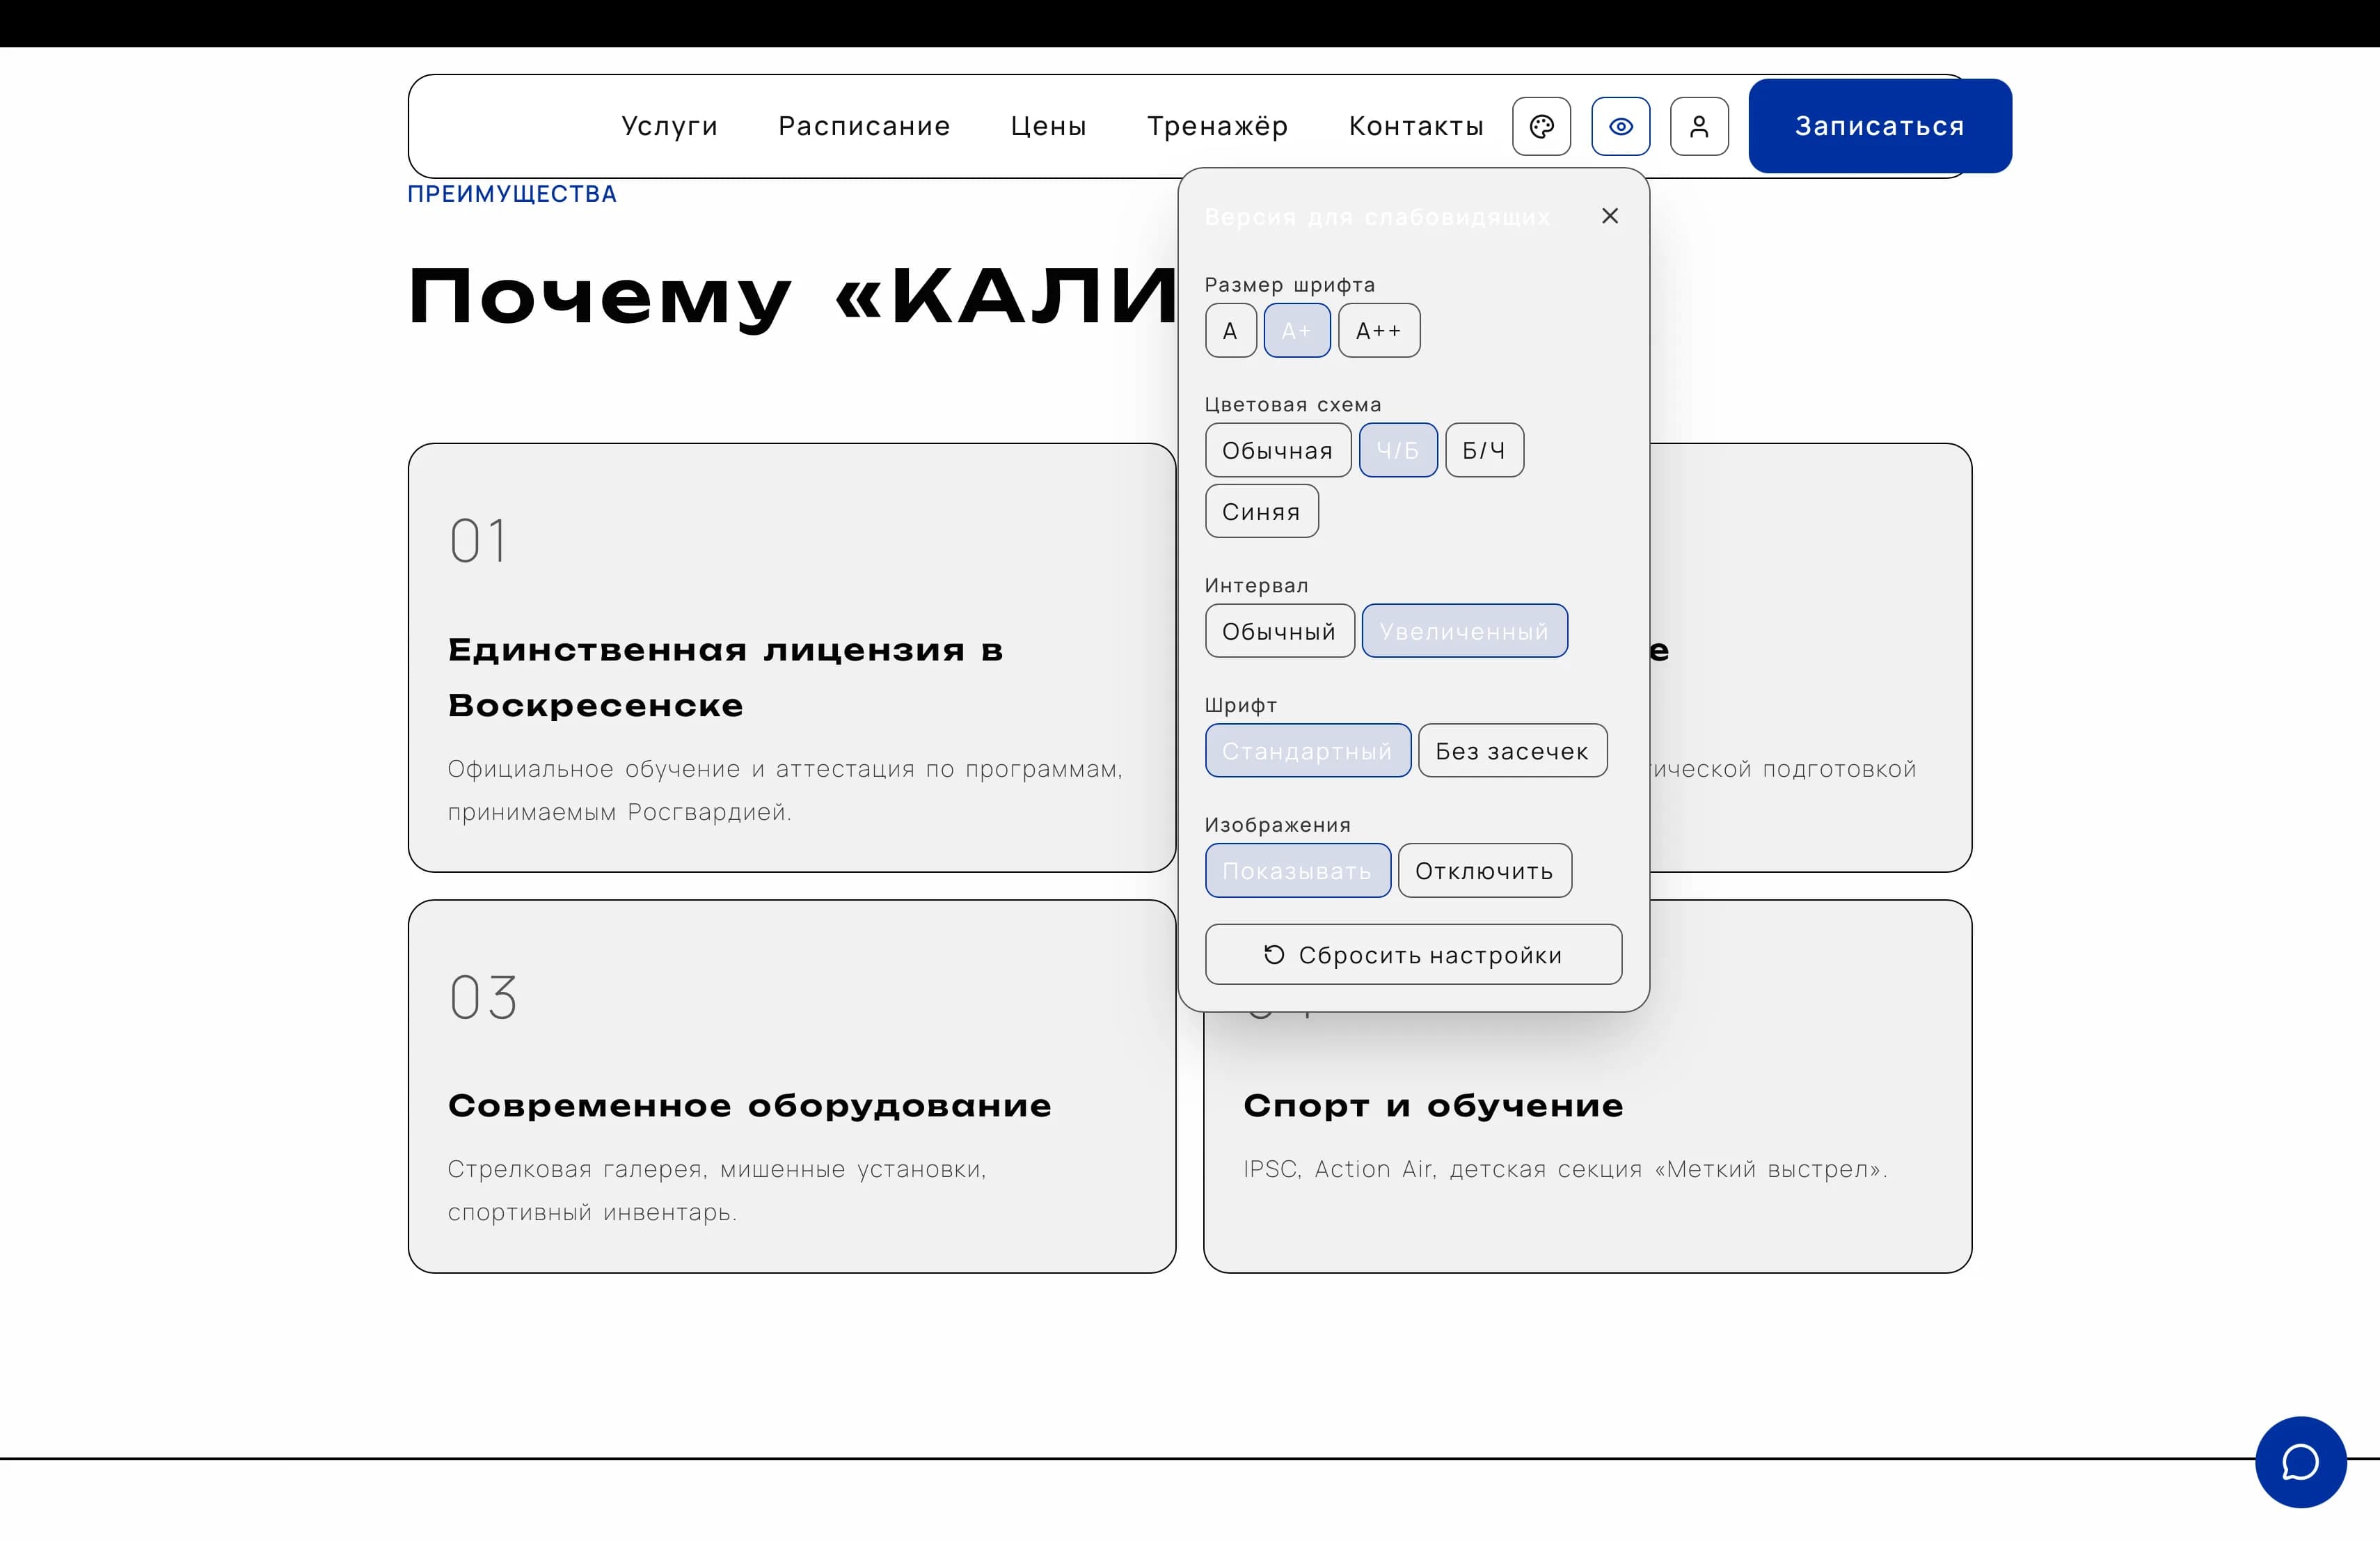Open the Услуги menu item
Viewport: 2380px width, 1541px height.
point(669,126)
